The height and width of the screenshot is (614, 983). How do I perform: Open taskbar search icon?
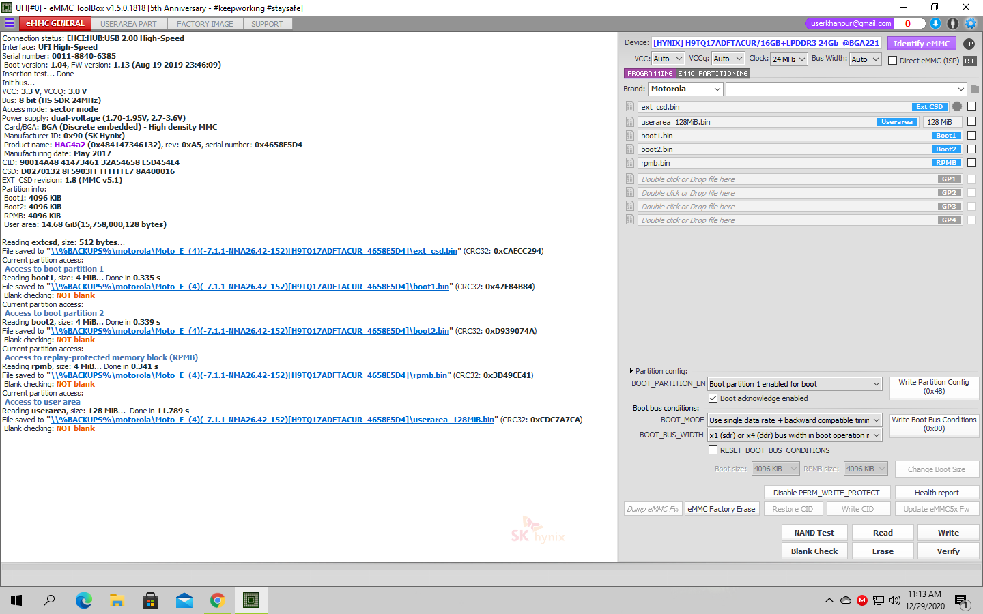pos(49,600)
